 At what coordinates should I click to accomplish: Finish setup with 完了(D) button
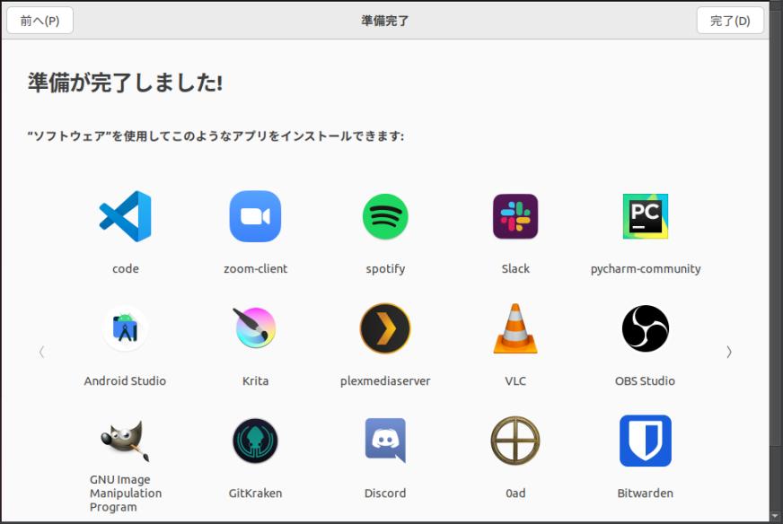coord(730,21)
